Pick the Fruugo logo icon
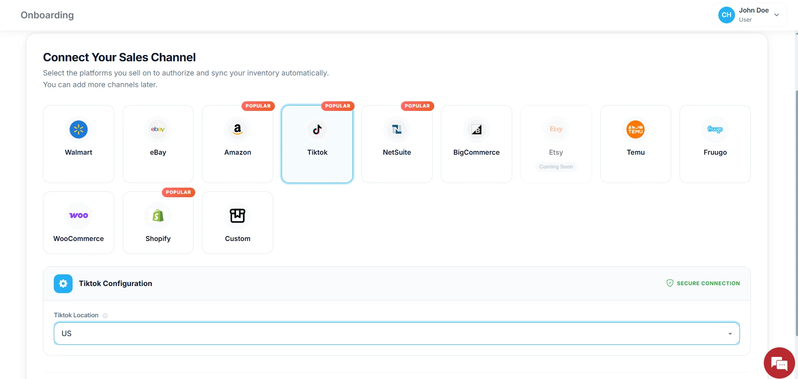798x379 pixels. (715, 129)
